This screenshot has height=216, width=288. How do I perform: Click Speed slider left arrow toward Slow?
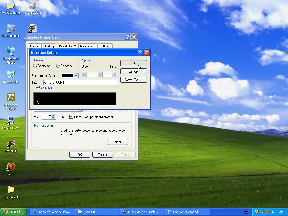coord(84,74)
